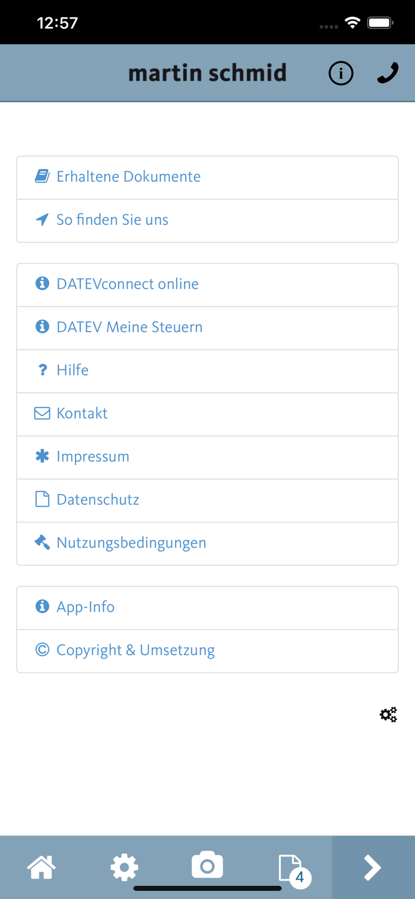Open Copyright & Umsetzung
Viewport: 415px width, 899px height.
click(x=207, y=651)
